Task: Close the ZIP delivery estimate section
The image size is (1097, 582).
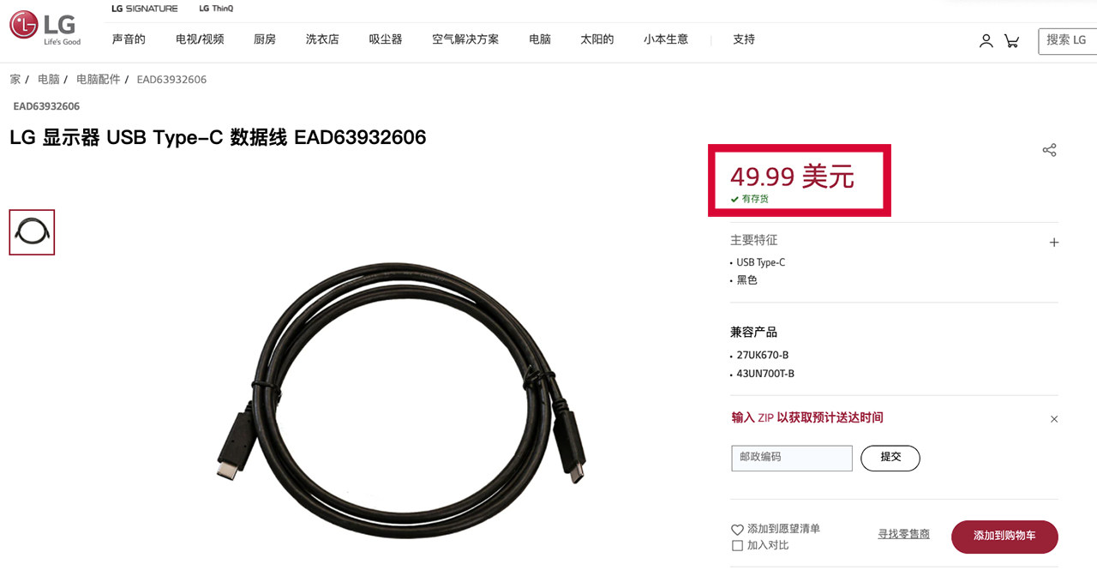Action: tap(1054, 419)
